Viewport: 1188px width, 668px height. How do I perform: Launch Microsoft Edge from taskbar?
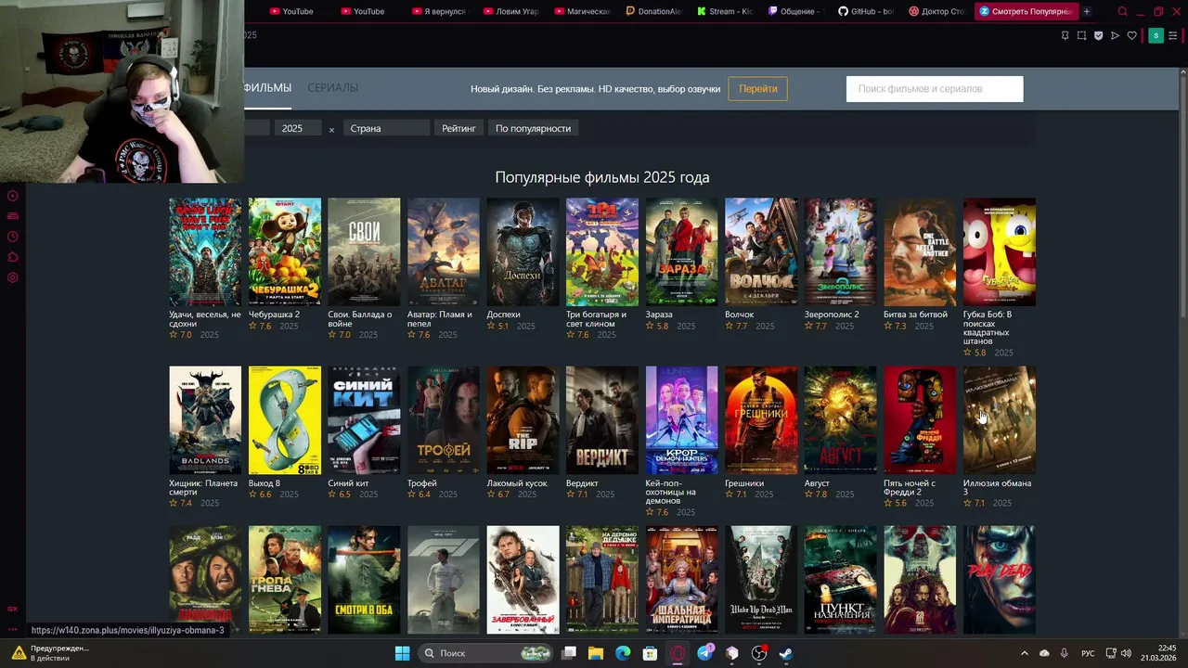(623, 653)
